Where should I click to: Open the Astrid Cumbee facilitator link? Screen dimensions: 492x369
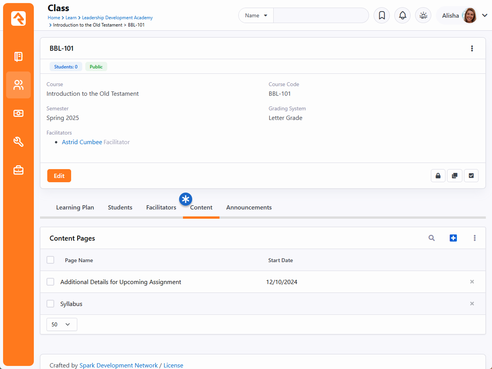pos(82,142)
